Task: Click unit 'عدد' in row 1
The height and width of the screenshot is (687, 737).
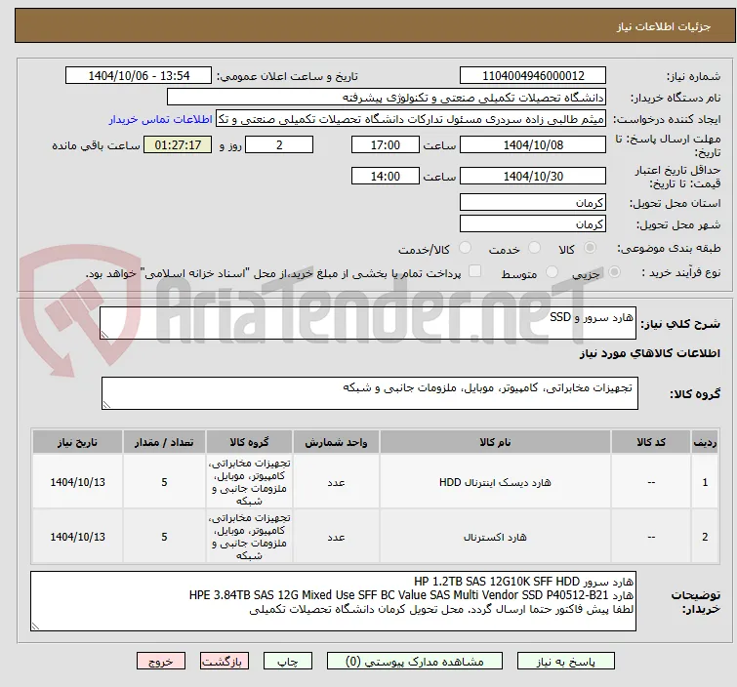Action: click(336, 482)
